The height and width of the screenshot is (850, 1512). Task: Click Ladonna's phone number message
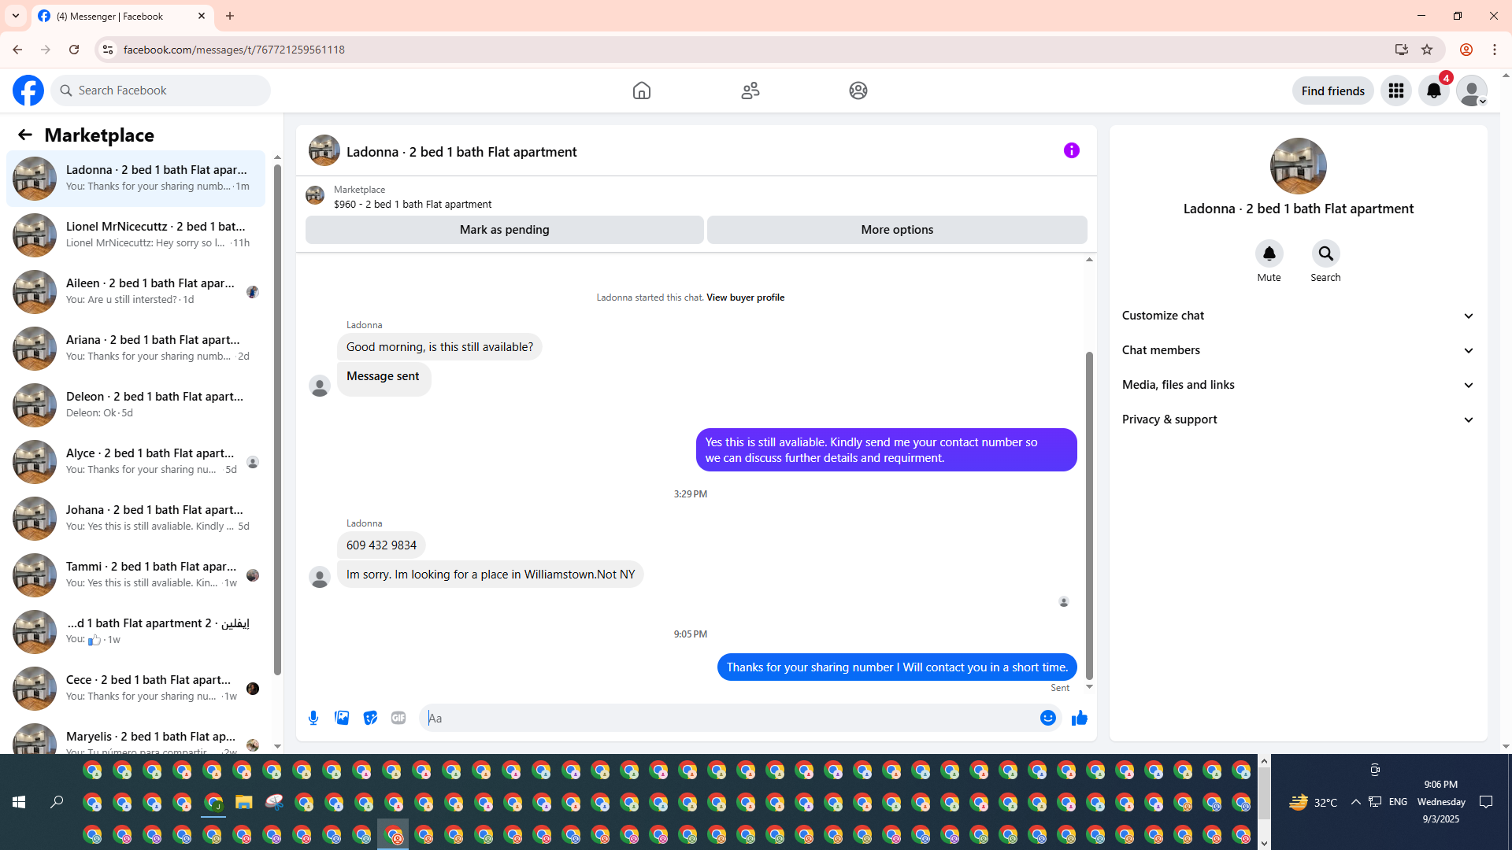tap(381, 545)
